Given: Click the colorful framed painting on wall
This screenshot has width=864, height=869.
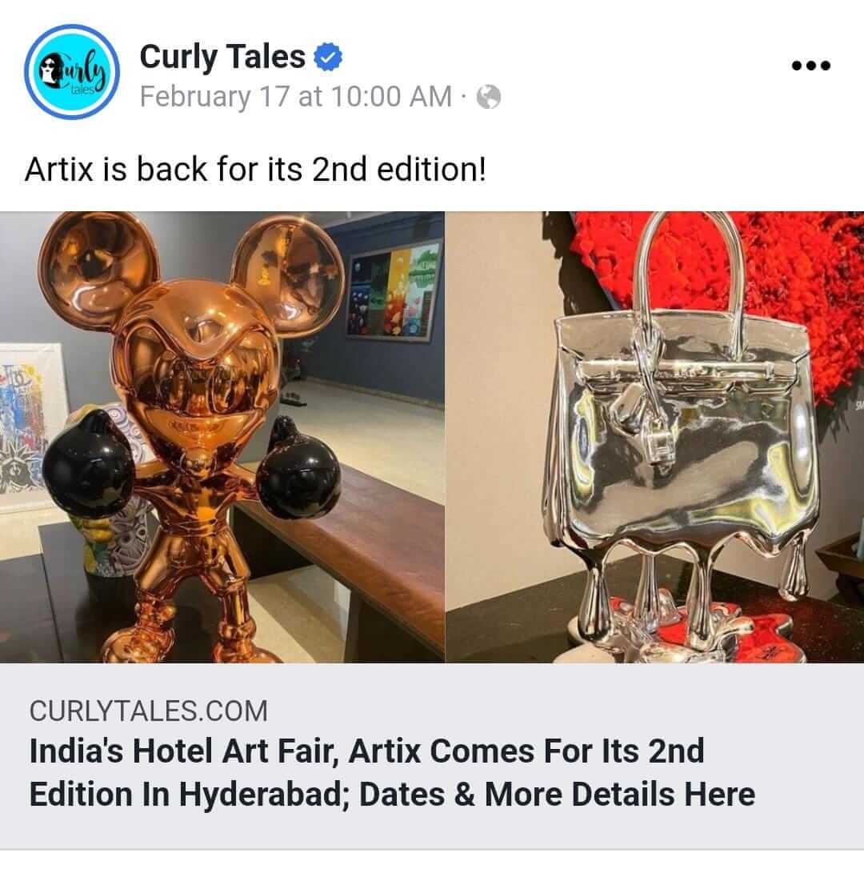Looking at the screenshot, I should [395, 292].
